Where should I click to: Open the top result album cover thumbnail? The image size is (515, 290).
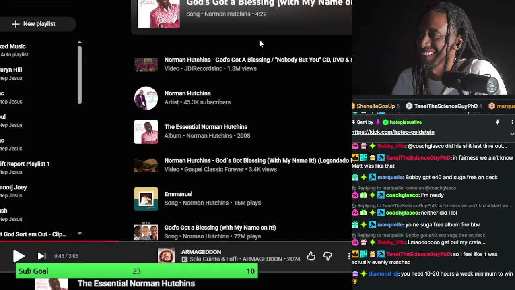159,14
